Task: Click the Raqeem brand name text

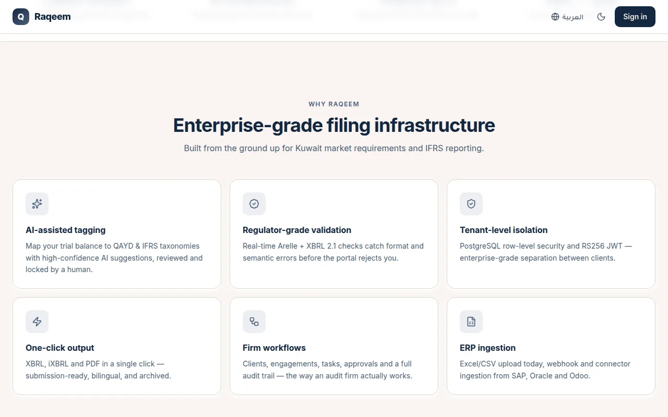Action: click(x=53, y=17)
